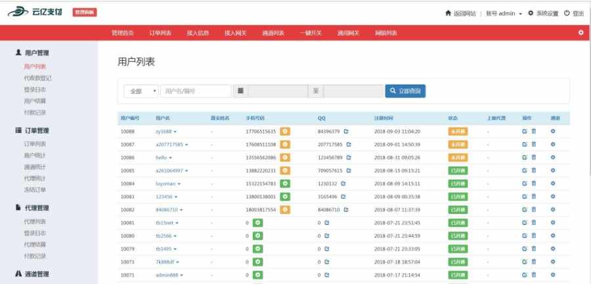Open 管理首页 in the red navbar
This screenshot has width=591, height=284.
click(x=123, y=33)
